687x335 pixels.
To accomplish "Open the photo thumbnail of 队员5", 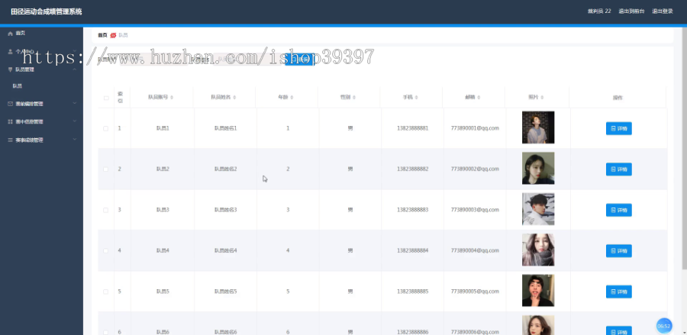I will (538, 291).
